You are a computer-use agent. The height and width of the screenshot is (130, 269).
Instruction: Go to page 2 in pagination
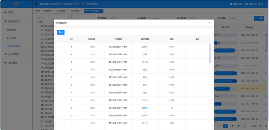[x=232, y=126]
